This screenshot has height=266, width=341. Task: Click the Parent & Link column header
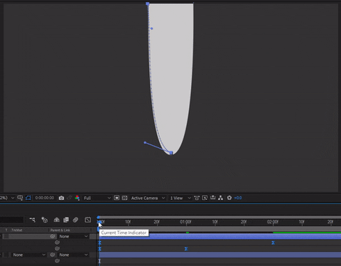pyautogui.click(x=60, y=230)
